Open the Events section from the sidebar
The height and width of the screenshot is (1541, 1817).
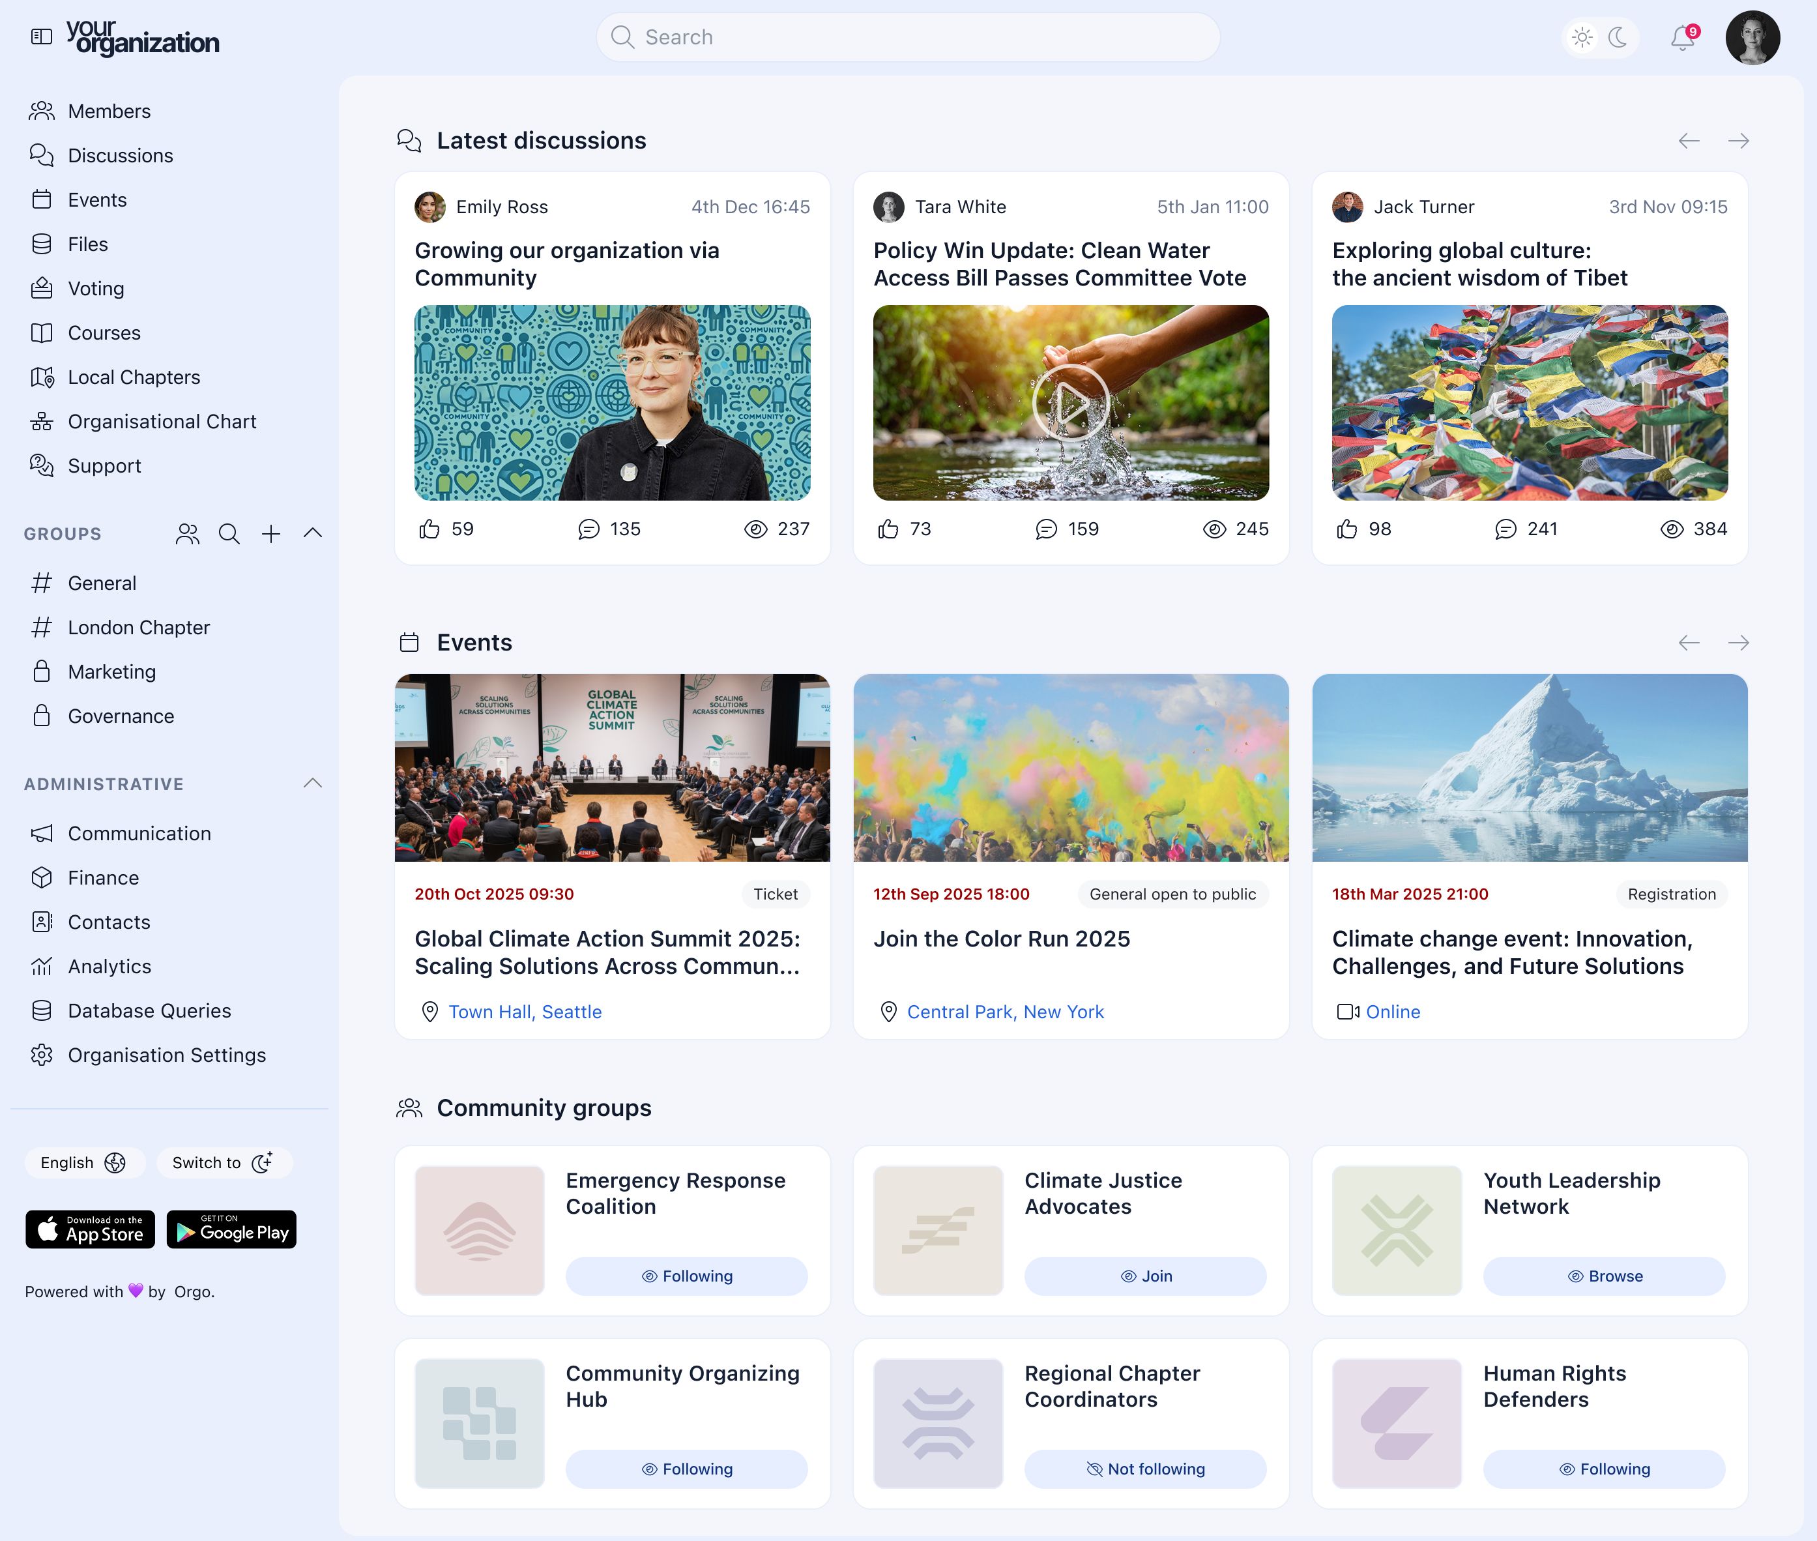97,199
